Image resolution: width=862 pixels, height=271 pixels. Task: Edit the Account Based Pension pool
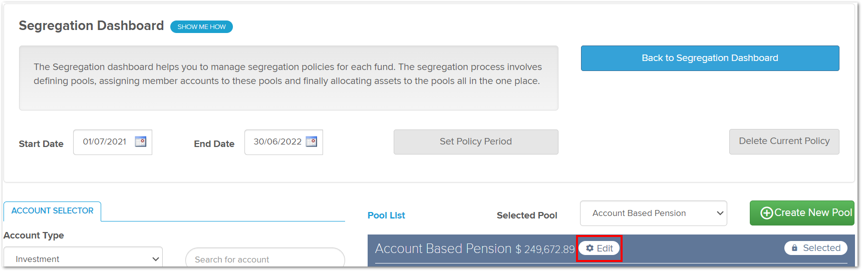point(599,248)
